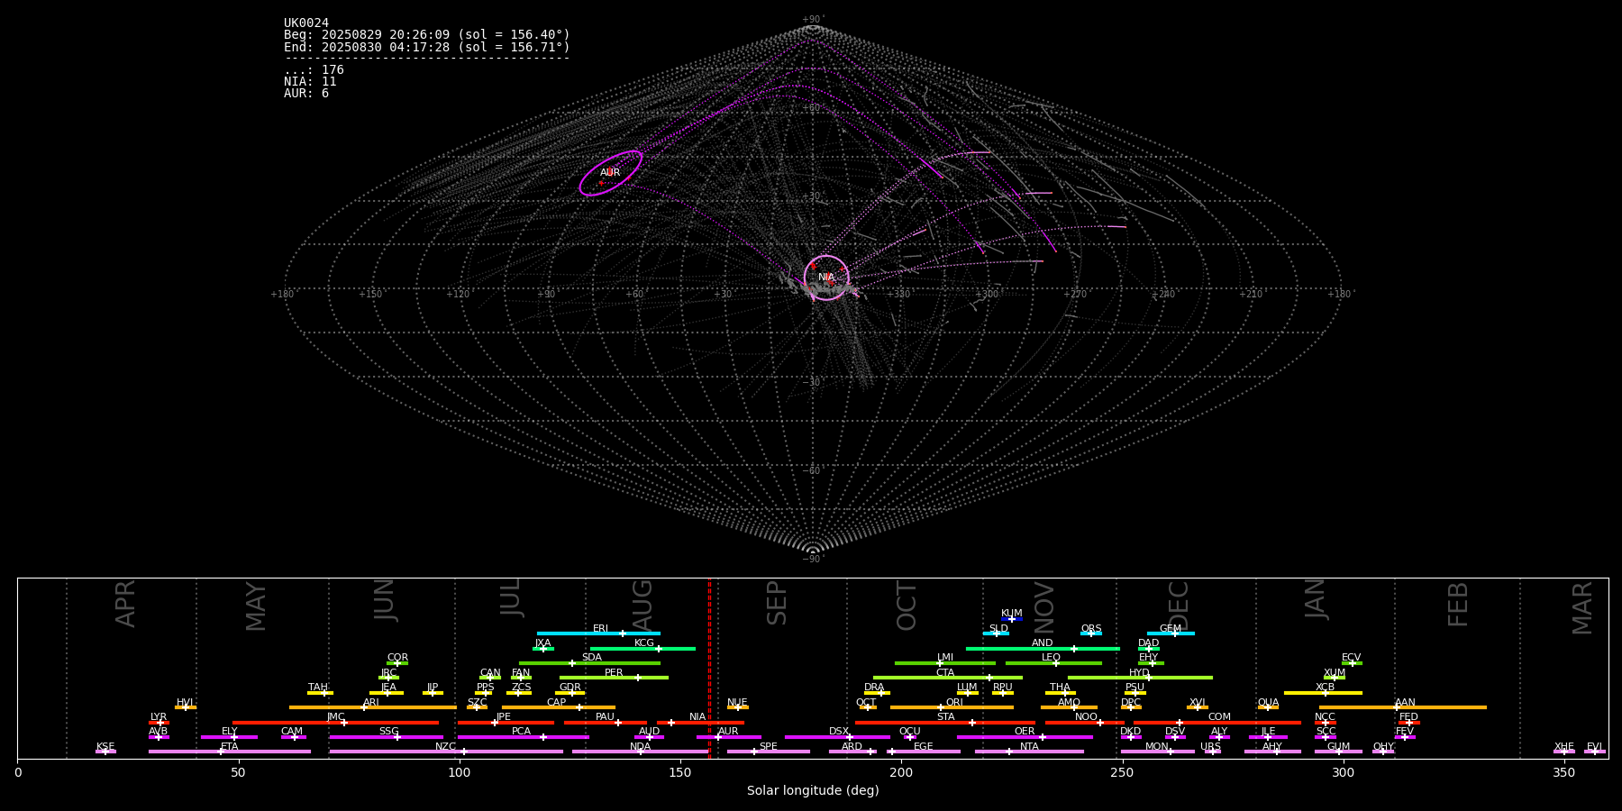Click the LYR shower label in timeline
1622x811 pixels.
(159, 717)
